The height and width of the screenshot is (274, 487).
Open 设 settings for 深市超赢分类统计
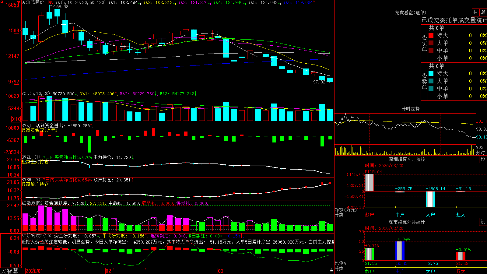(x=483, y=222)
